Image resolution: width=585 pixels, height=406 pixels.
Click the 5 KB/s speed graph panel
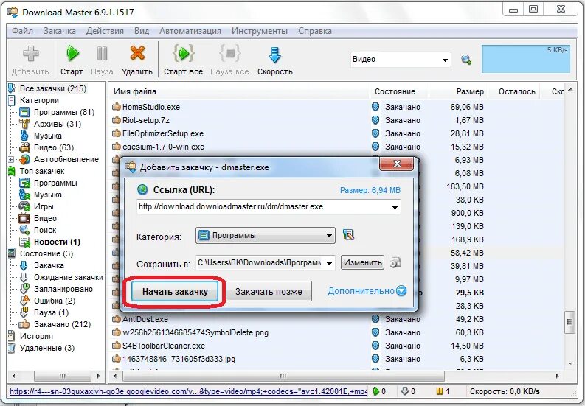(x=526, y=59)
